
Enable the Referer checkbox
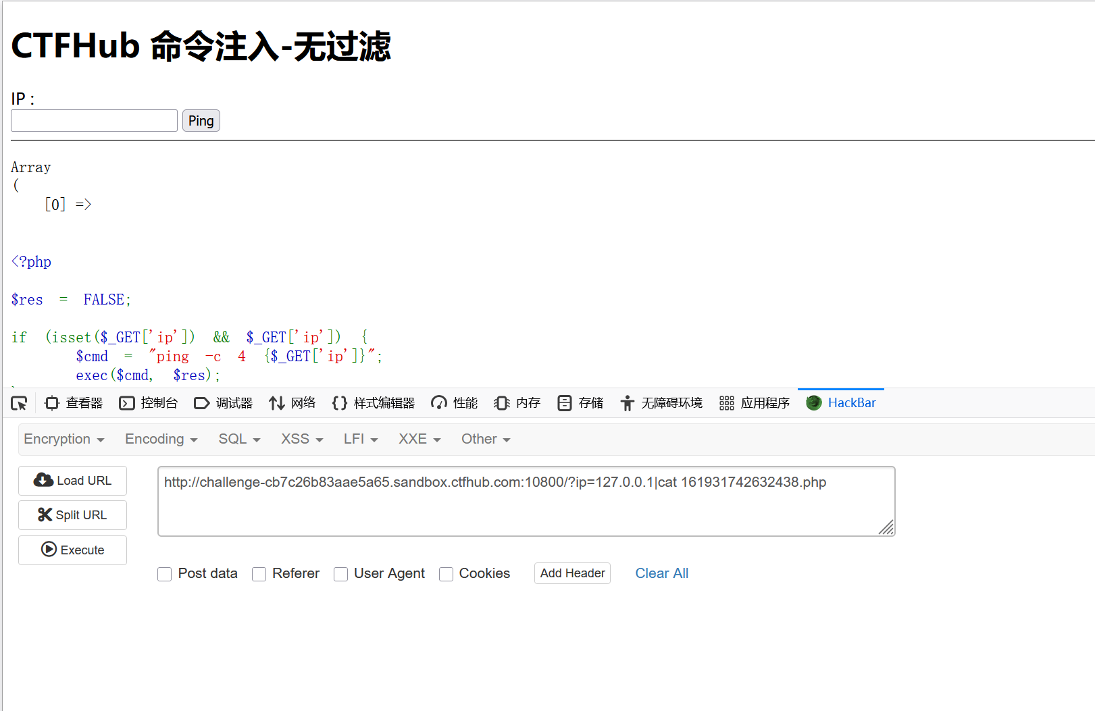tap(259, 574)
